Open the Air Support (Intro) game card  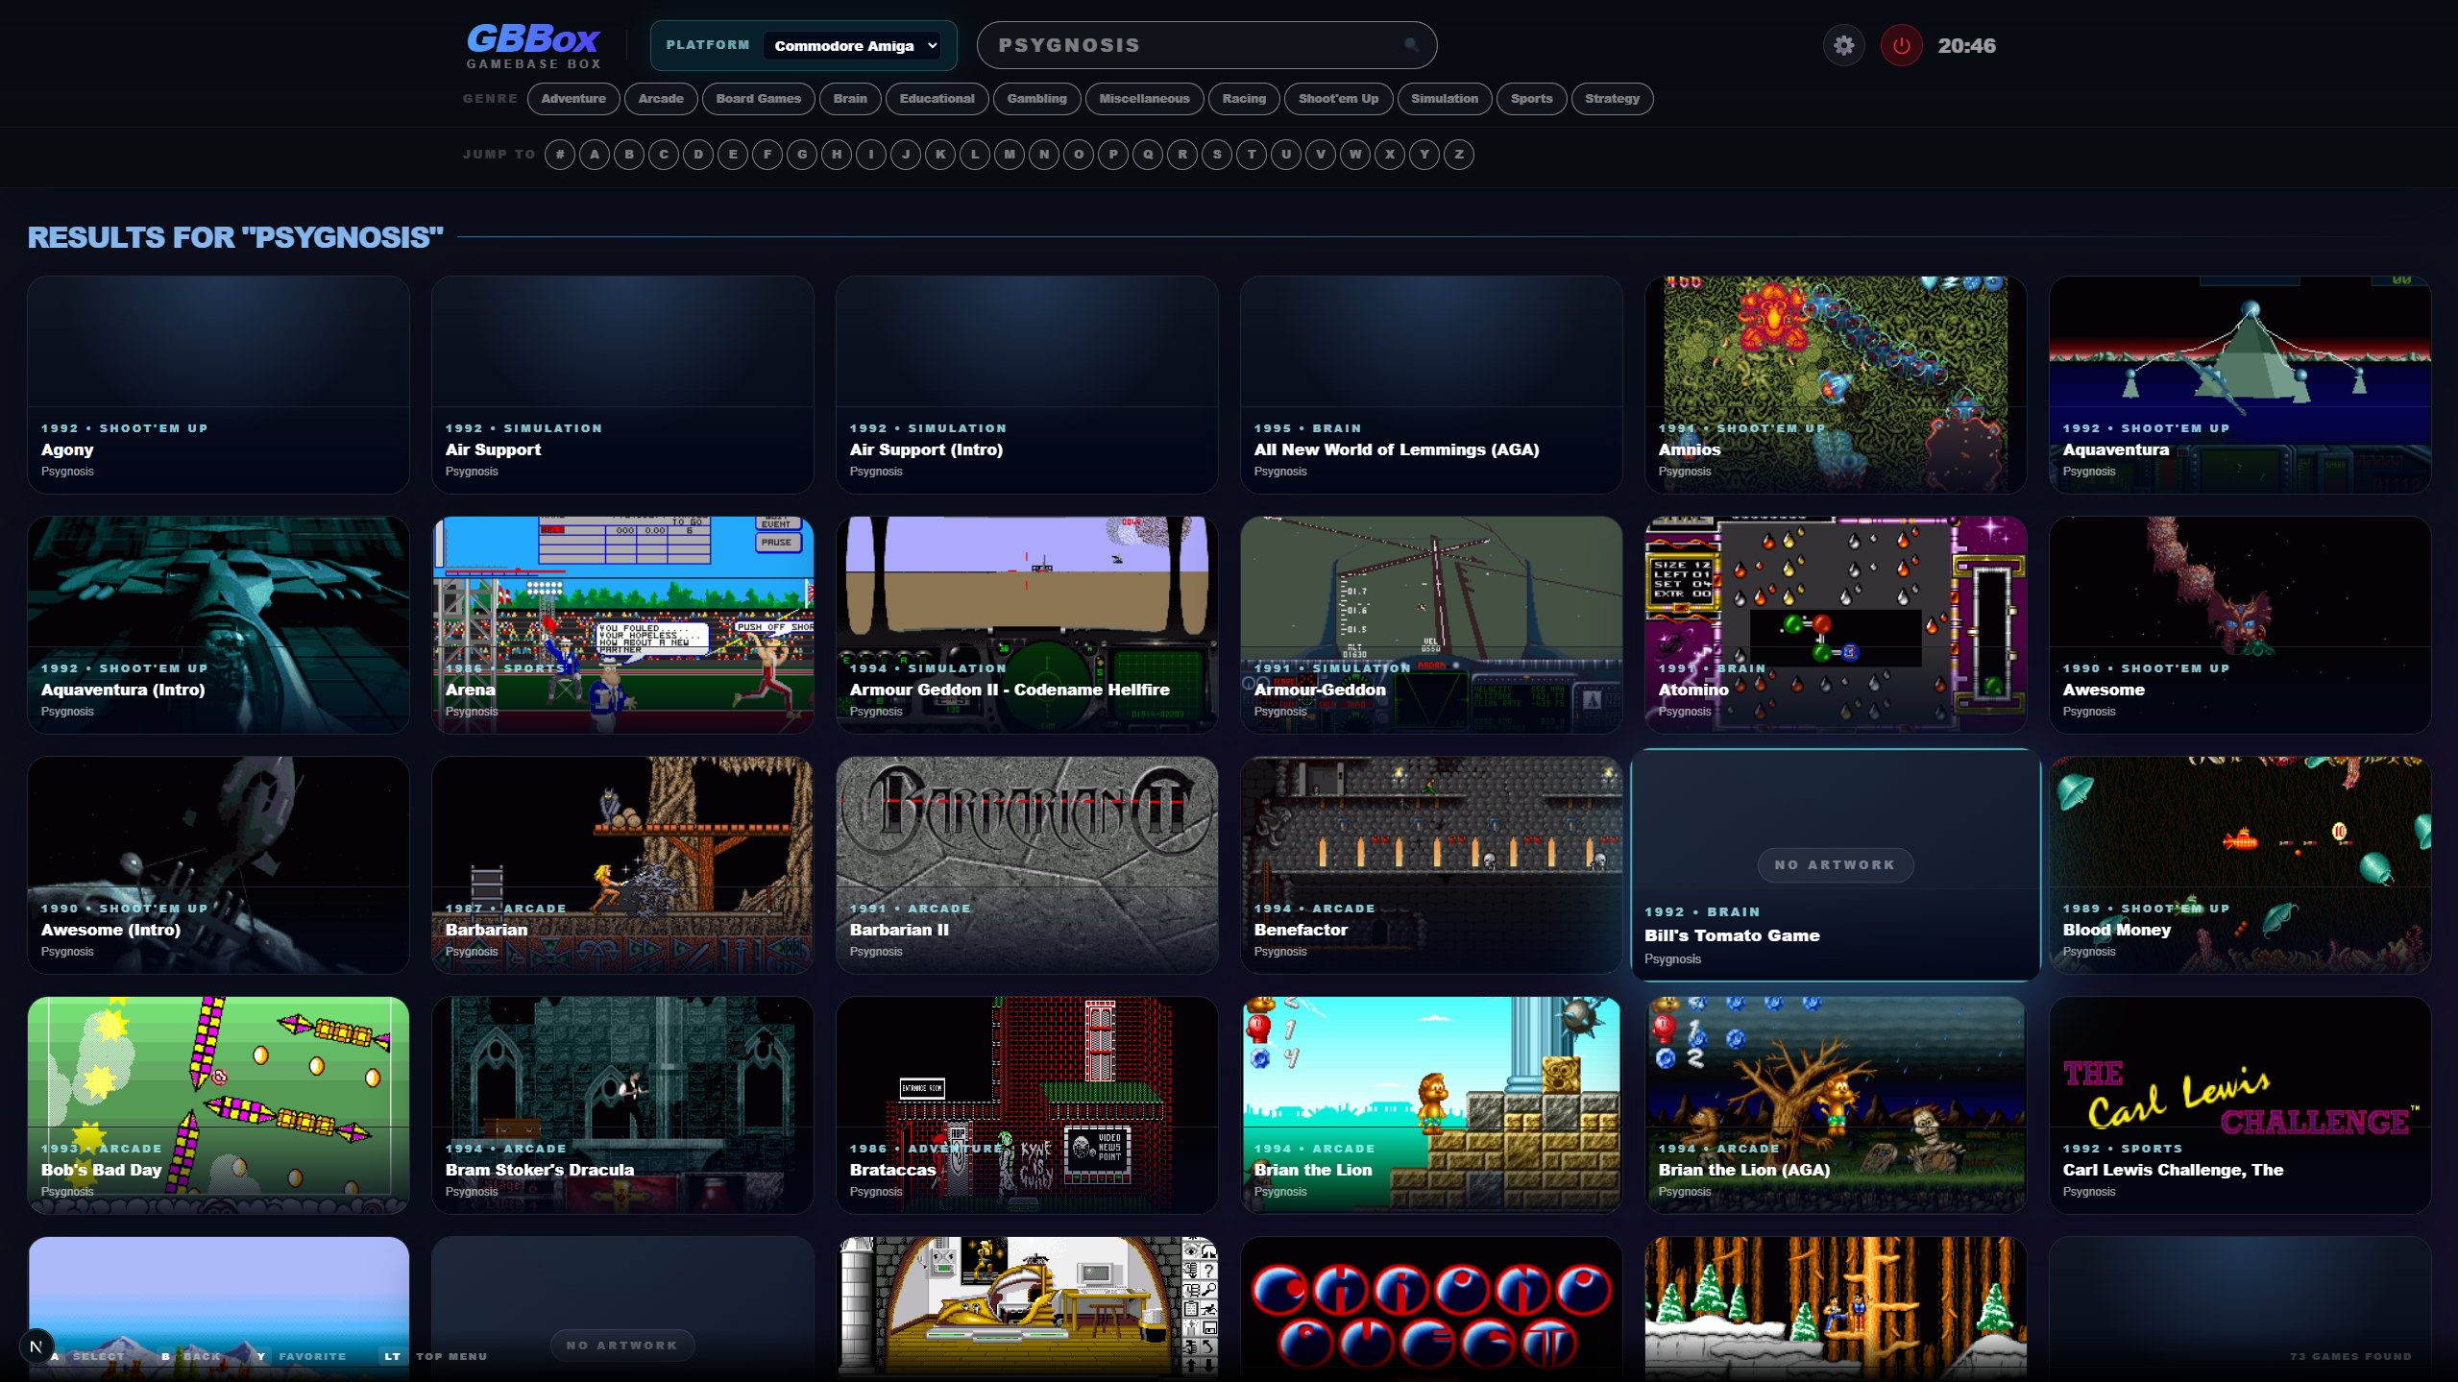[1027, 385]
